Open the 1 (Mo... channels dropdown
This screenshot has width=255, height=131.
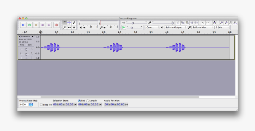(x=222, y=28)
